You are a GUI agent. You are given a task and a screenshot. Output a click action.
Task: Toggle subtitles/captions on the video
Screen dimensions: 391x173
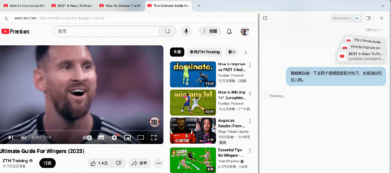coord(101,137)
